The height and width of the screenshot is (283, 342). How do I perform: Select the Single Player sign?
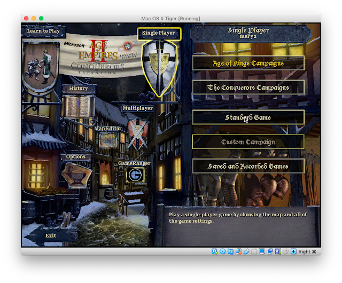click(159, 33)
